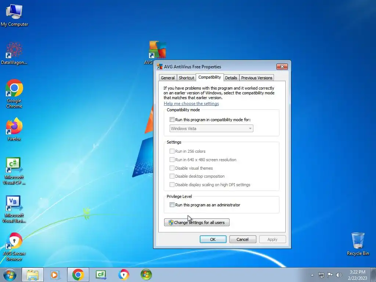Close the AVG AntiVirus Free Properties dialog
This screenshot has width=376, height=282.
tap(282, 67)
